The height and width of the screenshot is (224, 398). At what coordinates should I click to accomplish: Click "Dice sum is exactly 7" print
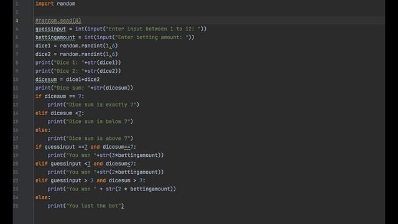click(93, 105)
